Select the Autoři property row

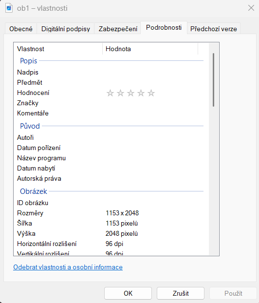click(x=109, y=137)
